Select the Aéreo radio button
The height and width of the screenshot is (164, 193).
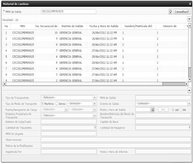(56, 104)
